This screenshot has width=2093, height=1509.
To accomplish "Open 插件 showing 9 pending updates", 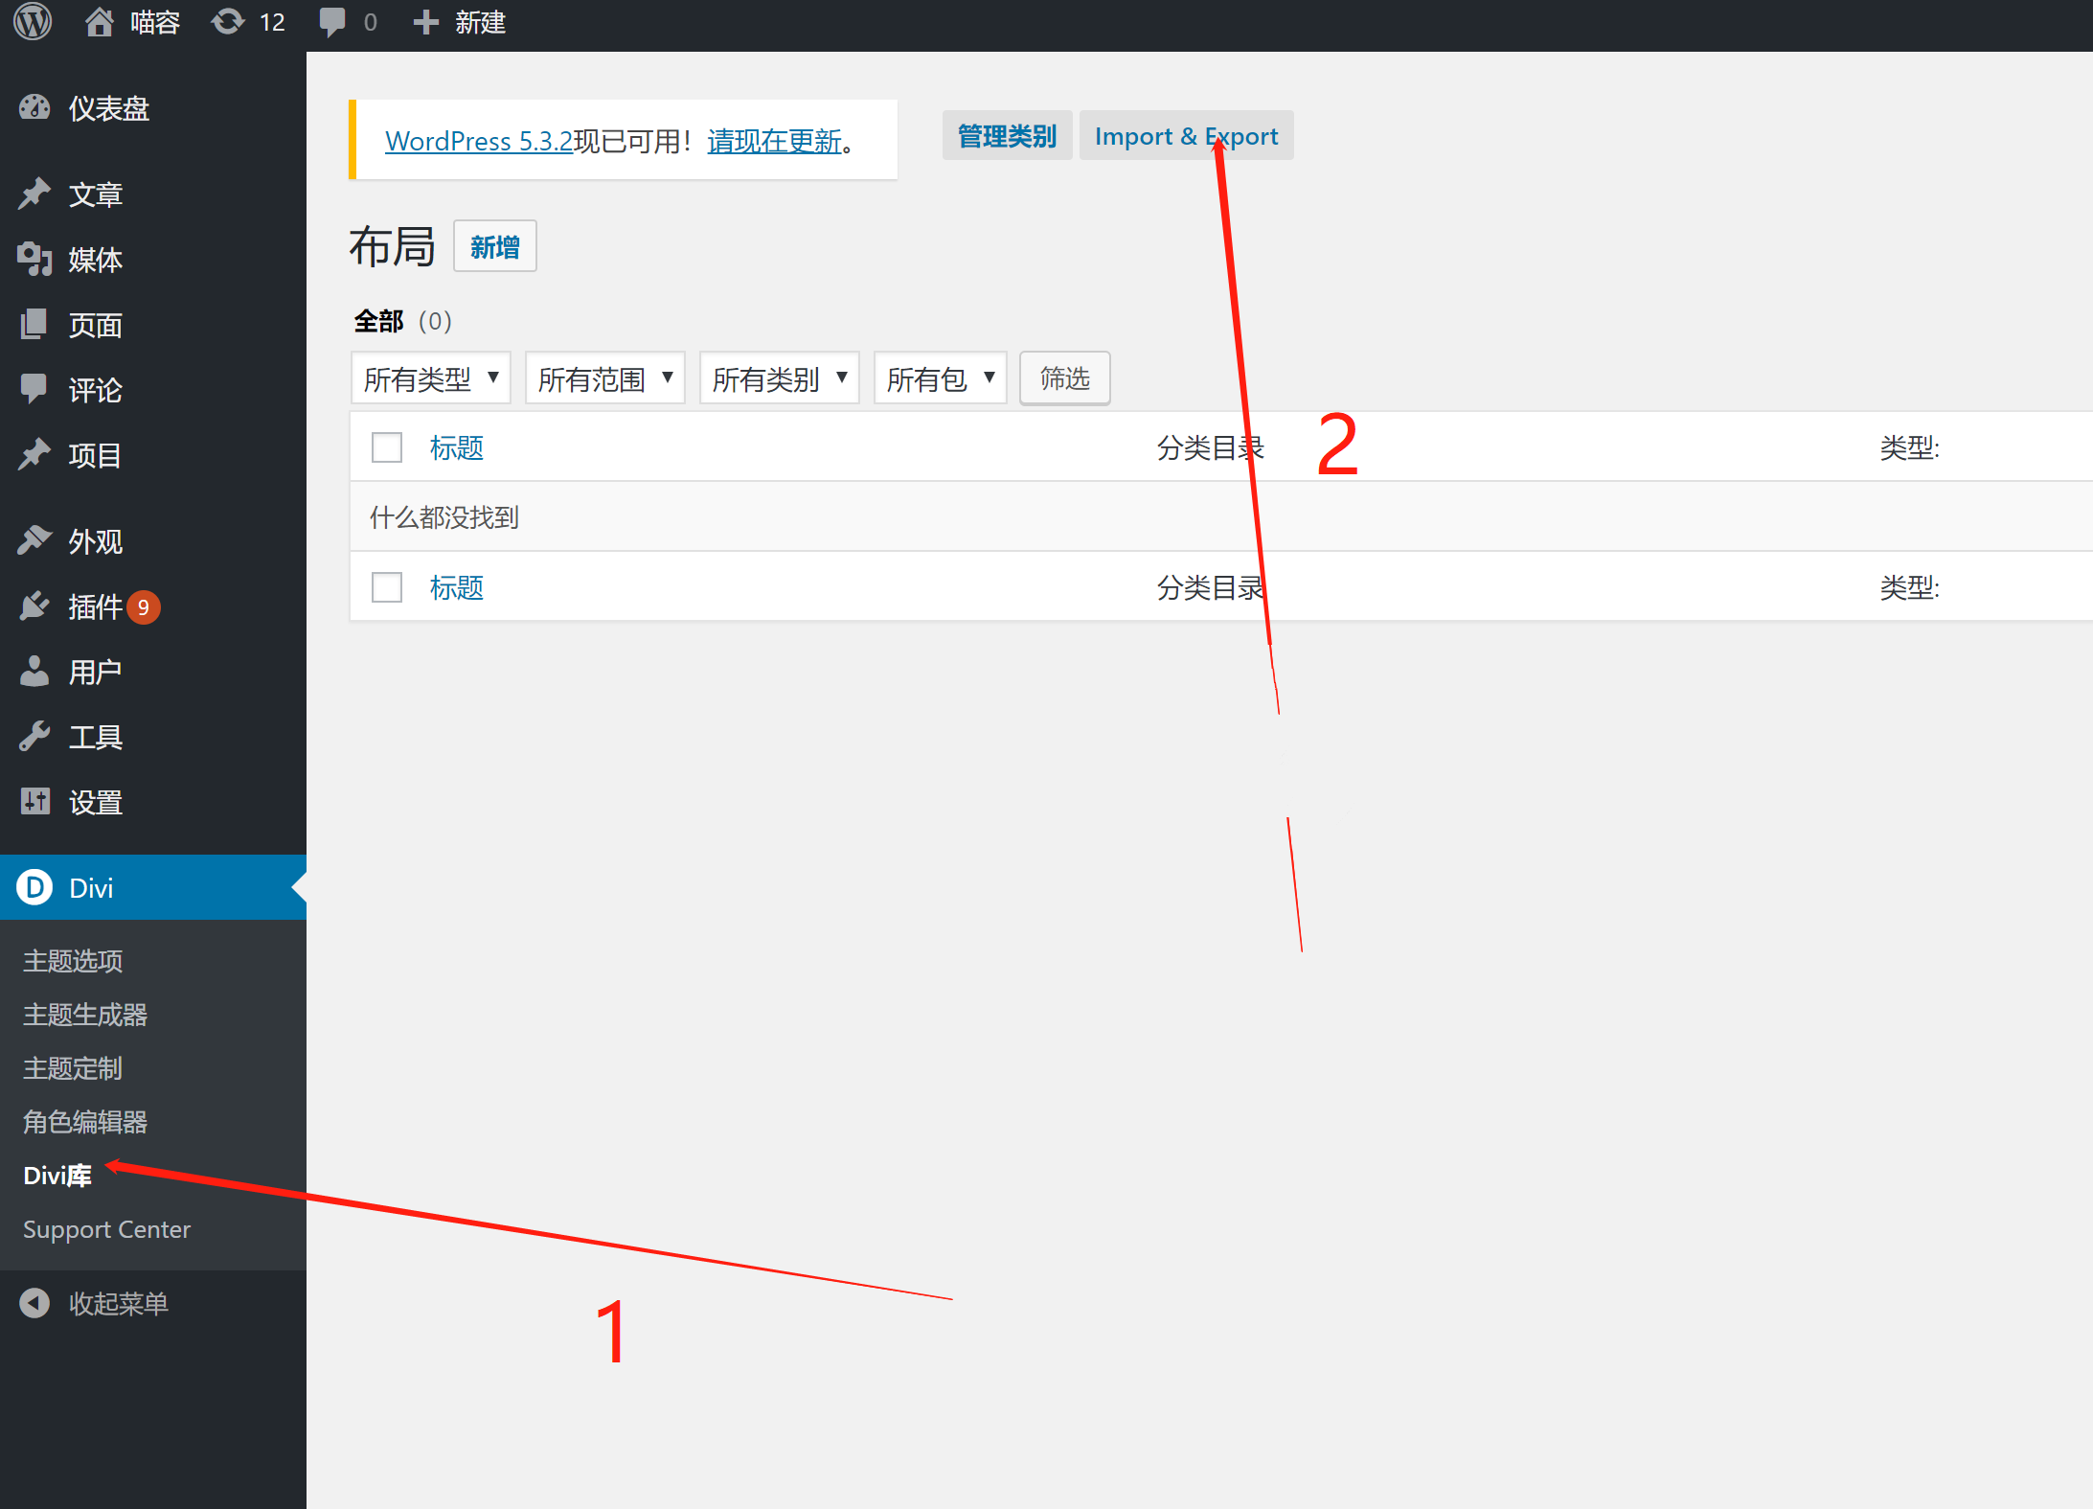I will [x=34, y=606].
